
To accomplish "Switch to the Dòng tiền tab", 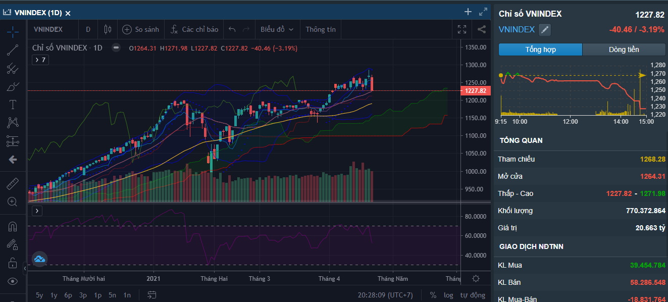I will pos(624,49).
